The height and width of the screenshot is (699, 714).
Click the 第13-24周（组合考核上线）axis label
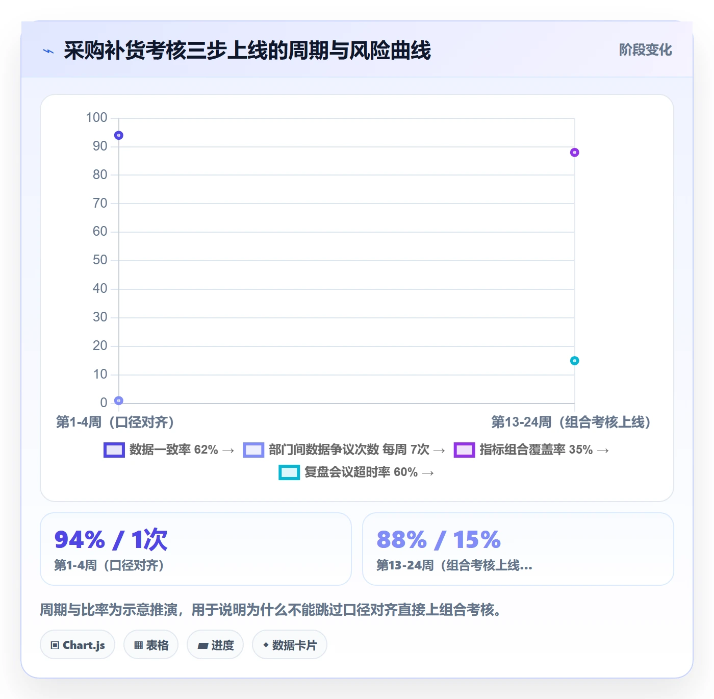pyautogui.click(x=571, y=422)
